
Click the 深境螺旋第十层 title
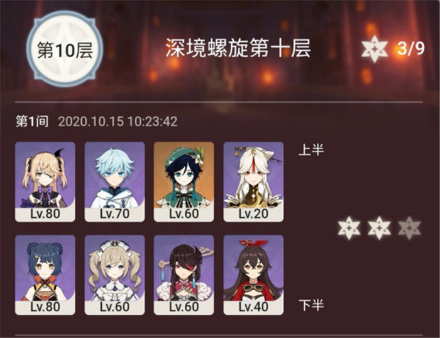(x=238, y=48)
